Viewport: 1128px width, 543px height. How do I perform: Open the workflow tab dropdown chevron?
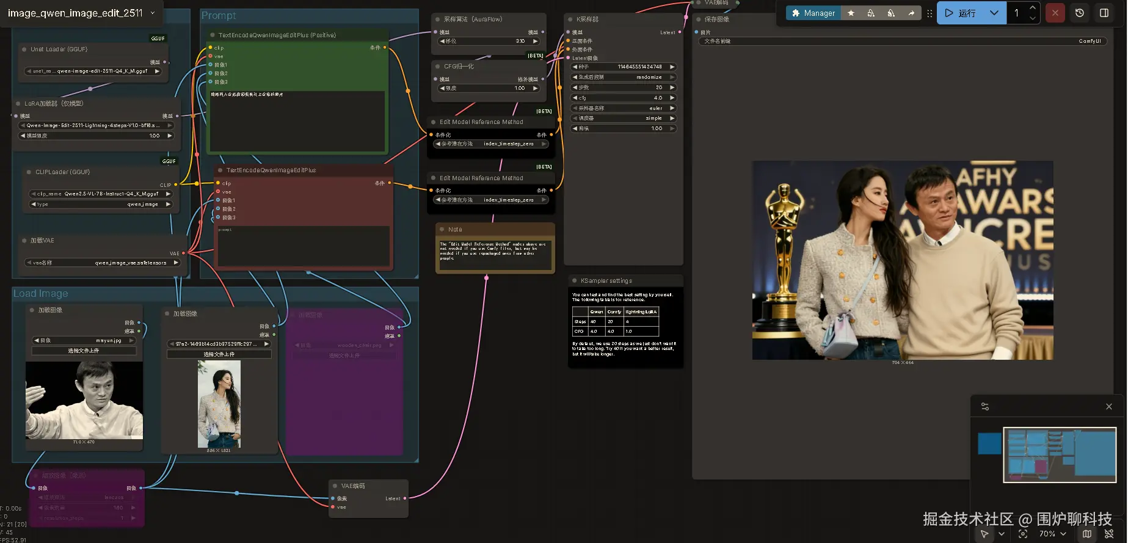[153, 13]
